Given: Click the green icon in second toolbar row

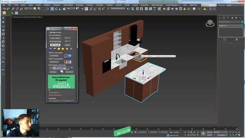Looking at the screenshot, I should point(8,13).
